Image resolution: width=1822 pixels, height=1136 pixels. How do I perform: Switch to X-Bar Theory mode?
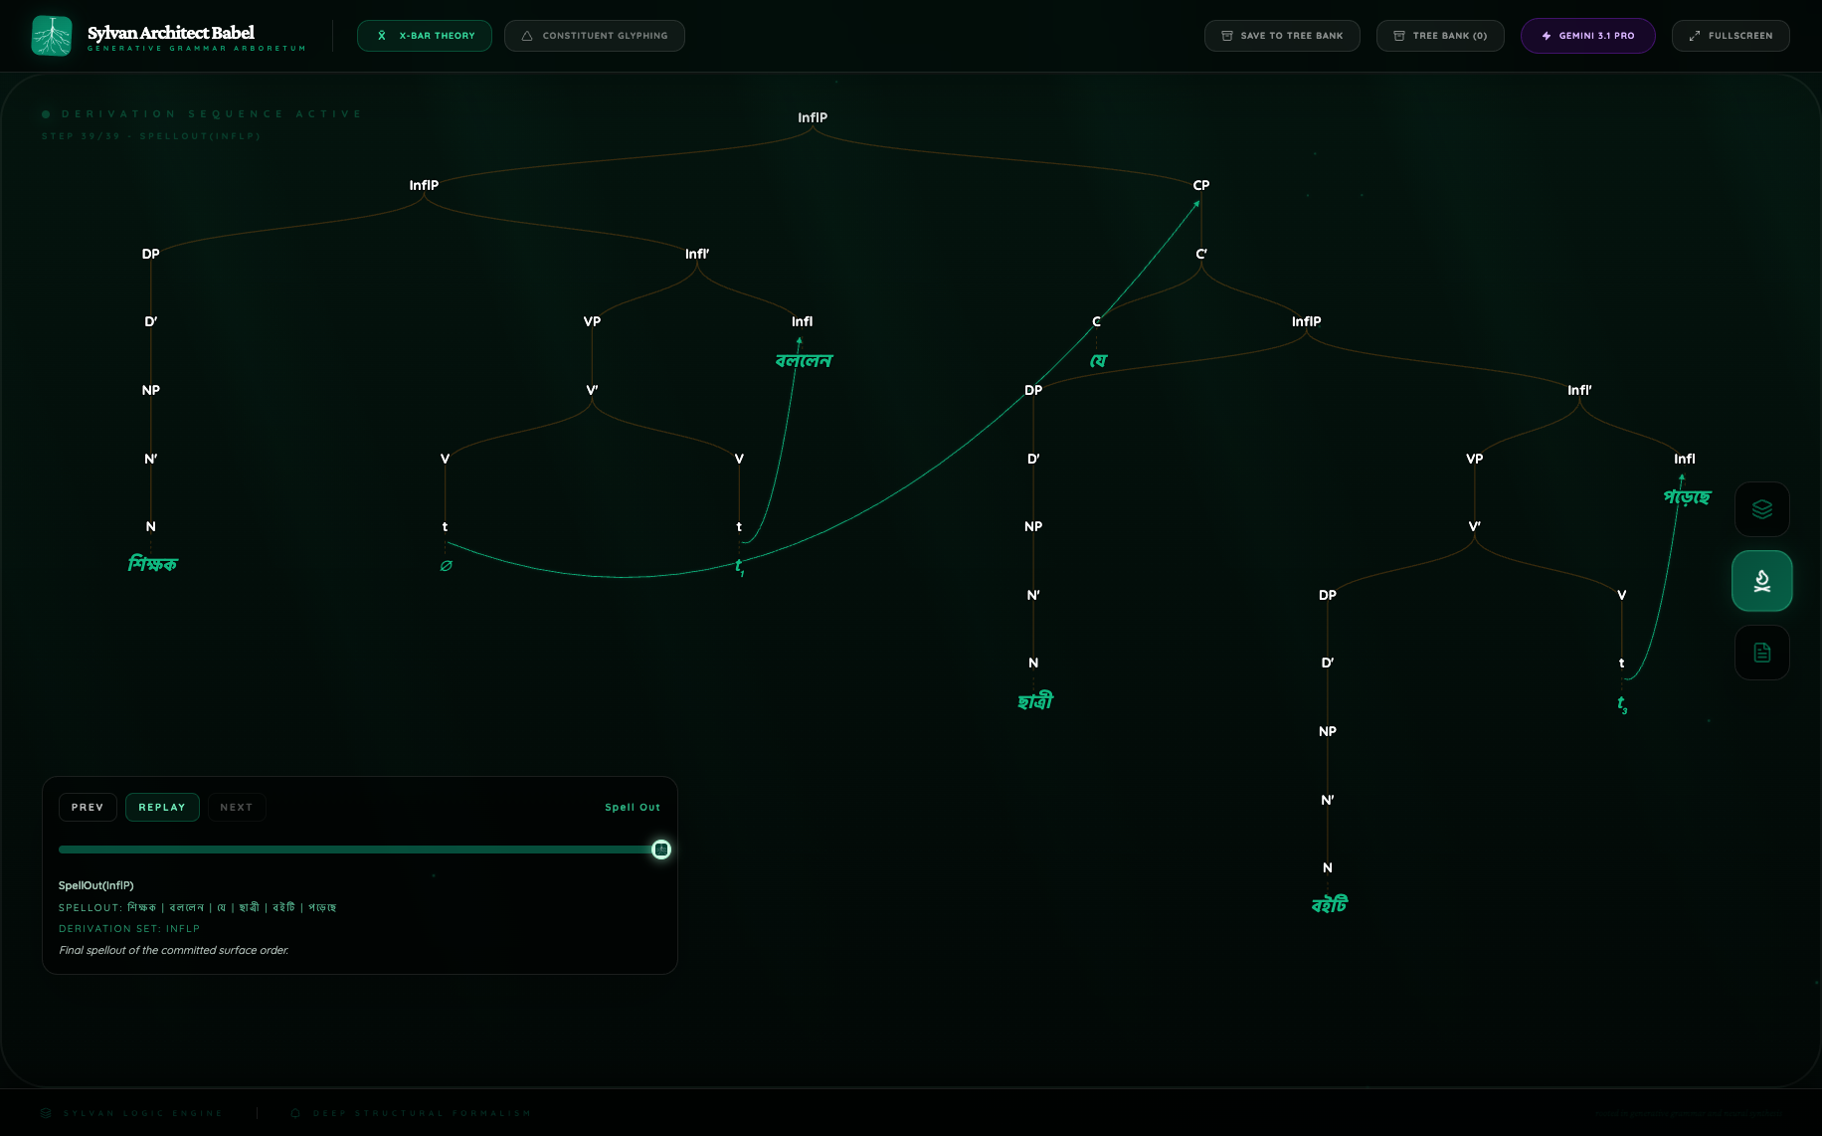click(425, 36)
